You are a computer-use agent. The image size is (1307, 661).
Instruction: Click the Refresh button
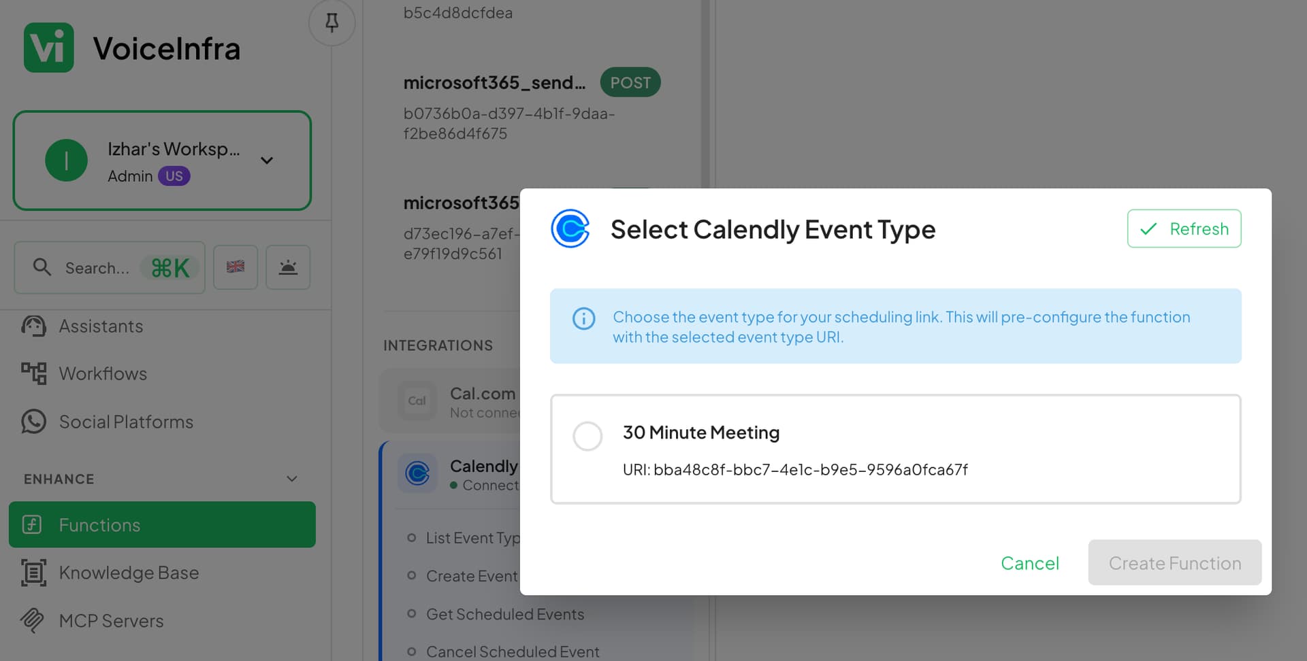pos(1184,229)
